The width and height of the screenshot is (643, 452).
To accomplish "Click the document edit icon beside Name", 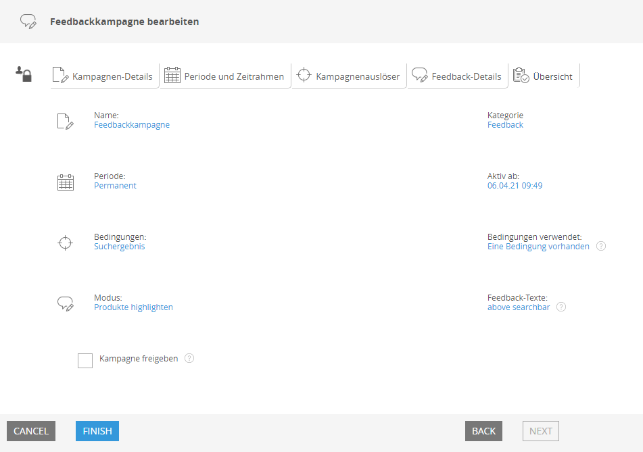I will click(x=65, y=122).
